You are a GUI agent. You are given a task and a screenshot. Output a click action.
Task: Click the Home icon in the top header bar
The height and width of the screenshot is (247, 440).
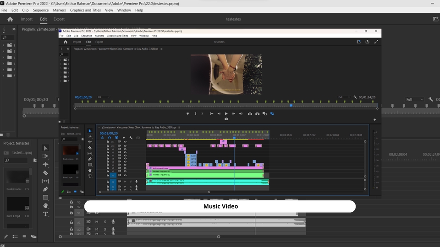(10, 19)
